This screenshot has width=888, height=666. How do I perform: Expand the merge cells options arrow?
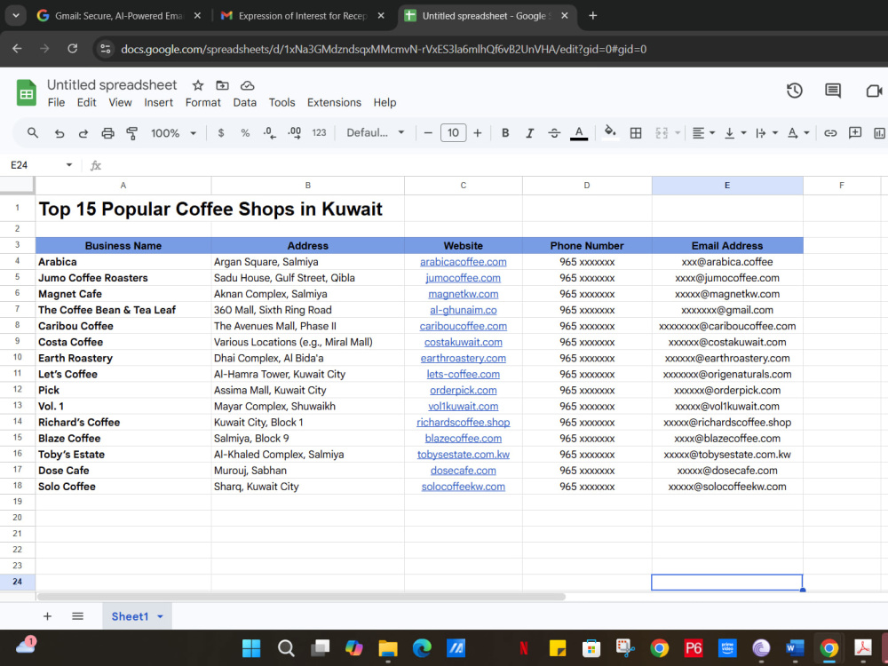pos(678,133)
